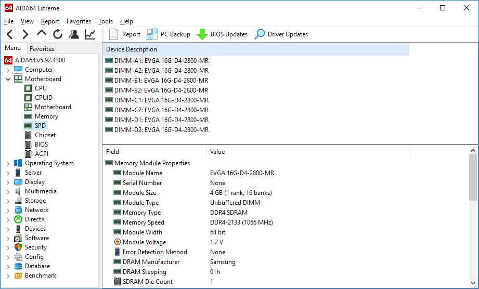Expand the Operating System node
This screenshot has height=289, width=479.
[x=8, y=164]
